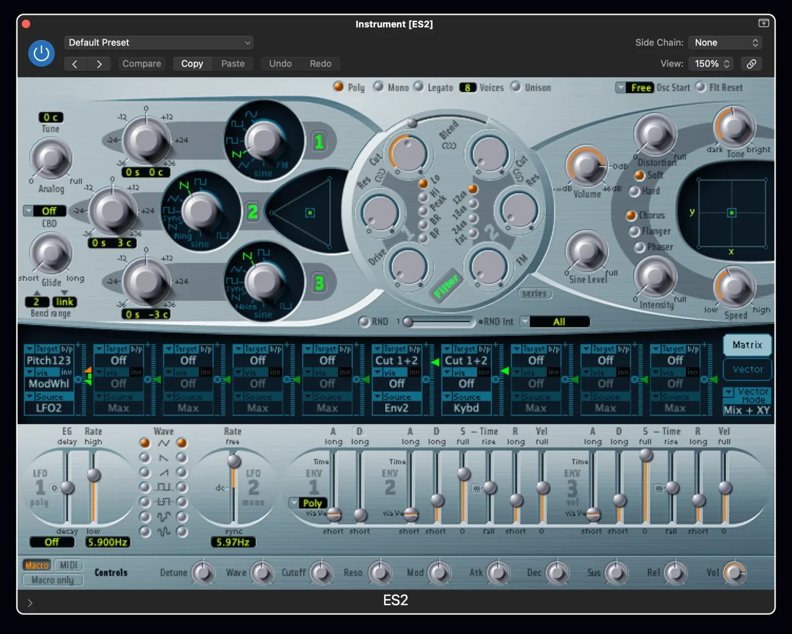
Task: Click the Undo button
Action: pyautogui.click(x=281, y=64)
